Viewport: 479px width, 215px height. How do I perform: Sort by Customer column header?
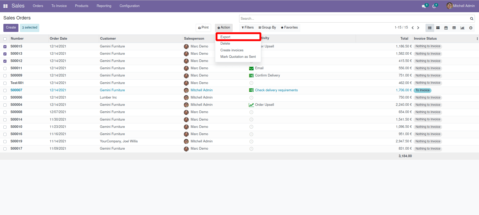(108, 39)
